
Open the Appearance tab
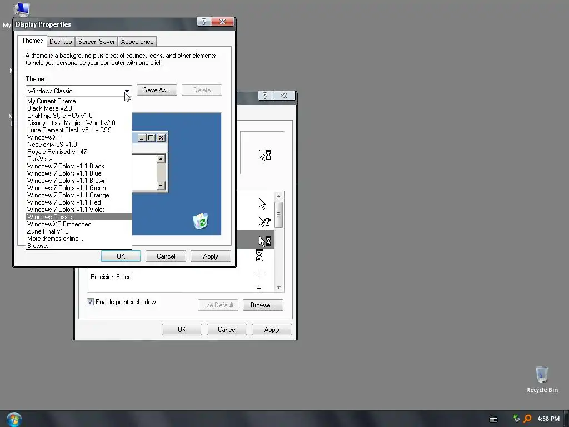137,42
